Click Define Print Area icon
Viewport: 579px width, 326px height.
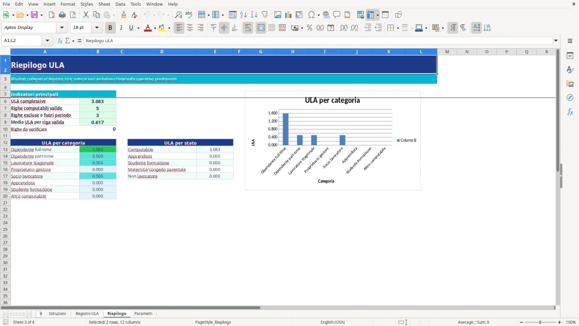[360, 14]
